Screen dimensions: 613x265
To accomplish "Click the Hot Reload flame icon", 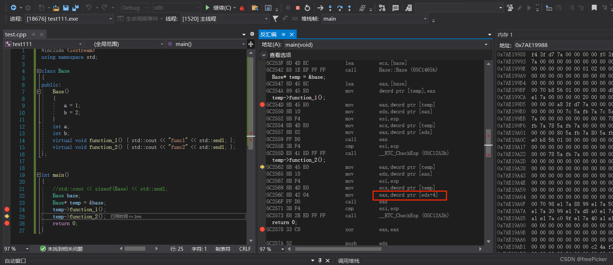I will [x=242, y=7].
